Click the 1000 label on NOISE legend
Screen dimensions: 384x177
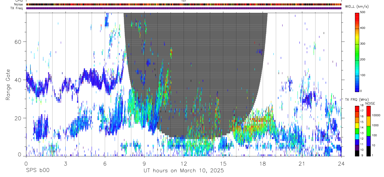[x=376, y=125]
